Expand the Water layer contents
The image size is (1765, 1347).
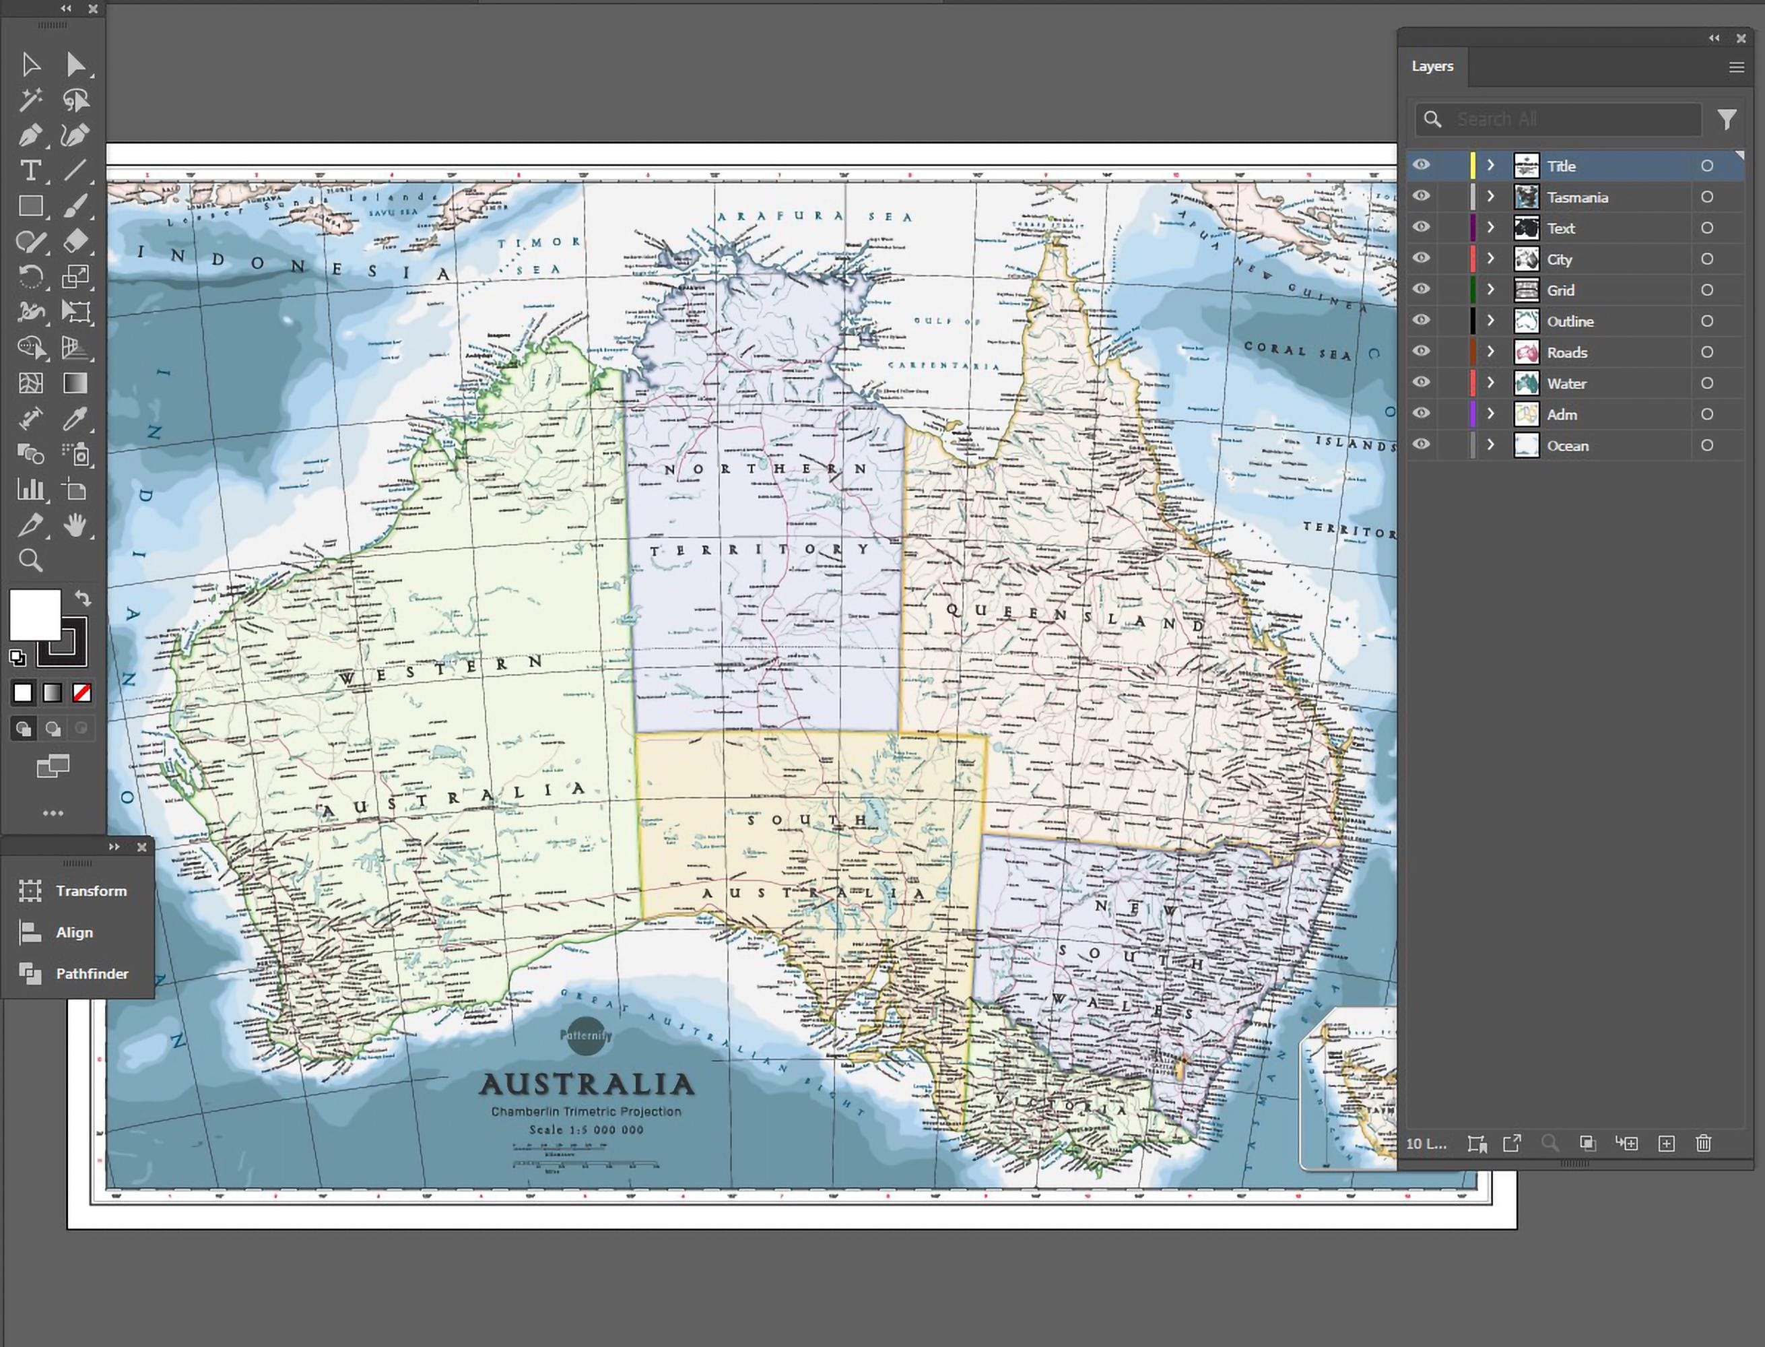pyautogui.click(x=1490, y=383)
